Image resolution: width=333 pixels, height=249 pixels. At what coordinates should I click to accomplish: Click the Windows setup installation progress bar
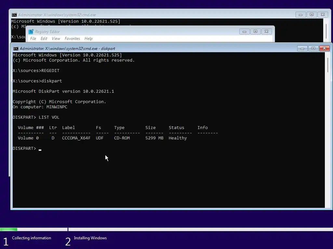pyautogui.click(x=166, y=229)
